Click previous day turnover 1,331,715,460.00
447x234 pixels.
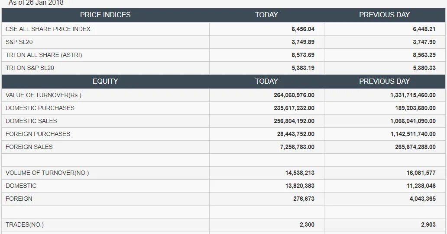click(413, 95)
